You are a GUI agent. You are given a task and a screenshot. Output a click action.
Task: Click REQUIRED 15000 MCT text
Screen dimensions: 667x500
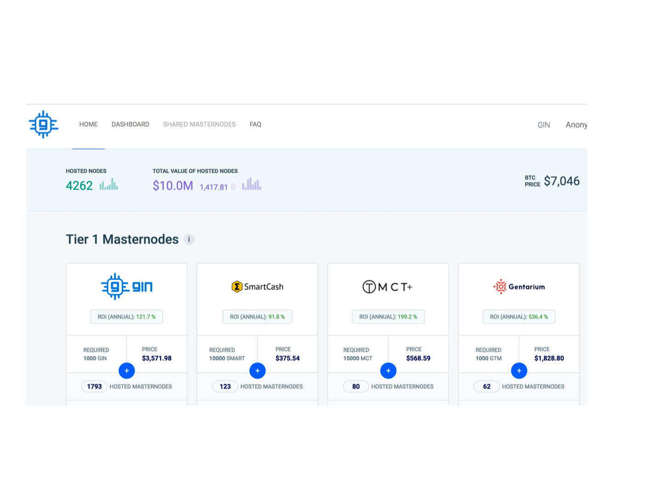coord(358,354)
